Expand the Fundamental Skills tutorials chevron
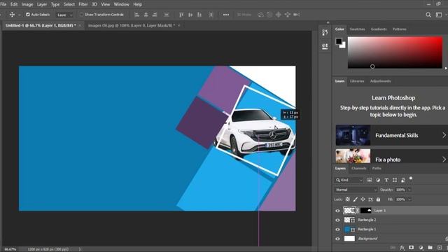The width and height of the screenshot is (448, 252). click(444, 135)
